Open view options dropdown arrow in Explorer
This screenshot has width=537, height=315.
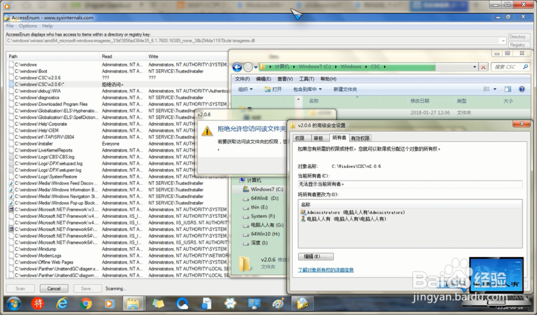[495, 89]
